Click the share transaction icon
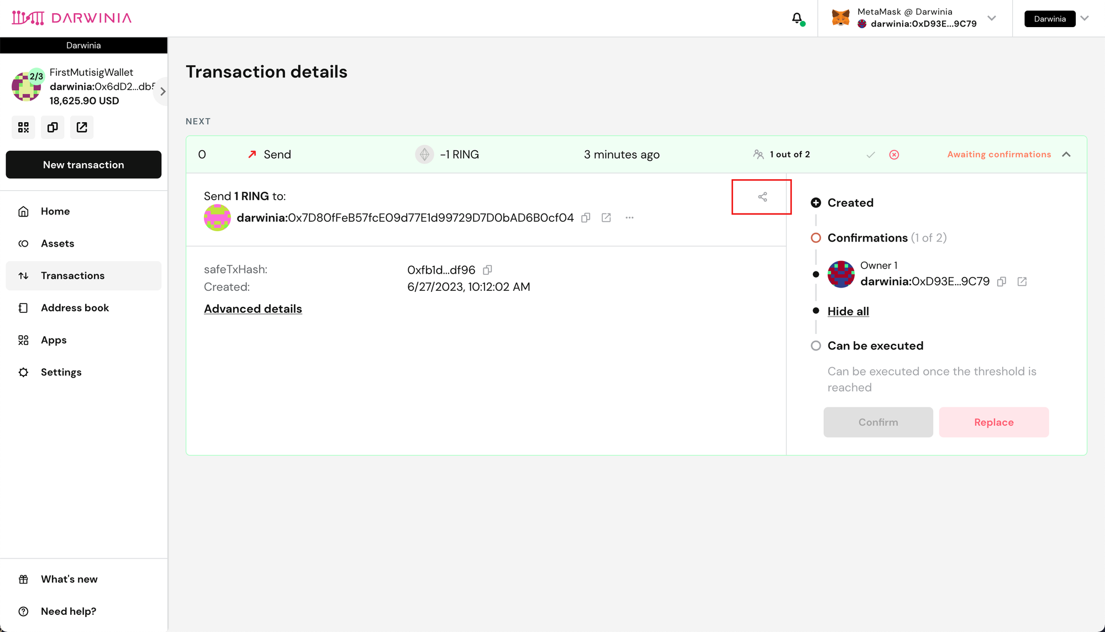 [x=762, y=197]
